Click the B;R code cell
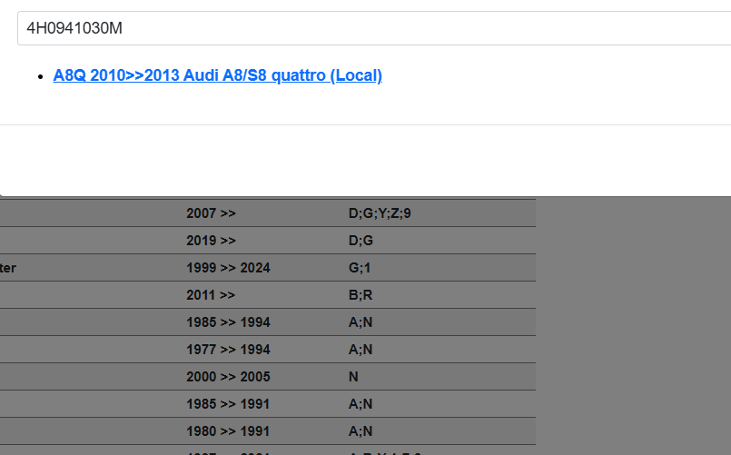731x455 pixels. 360,295
